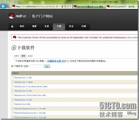Toggle the box beside Red Hat Linux 7.1 i386
The height and width of the screenshot is (120, 139).
pyautogui.click(x=13, y=77)
